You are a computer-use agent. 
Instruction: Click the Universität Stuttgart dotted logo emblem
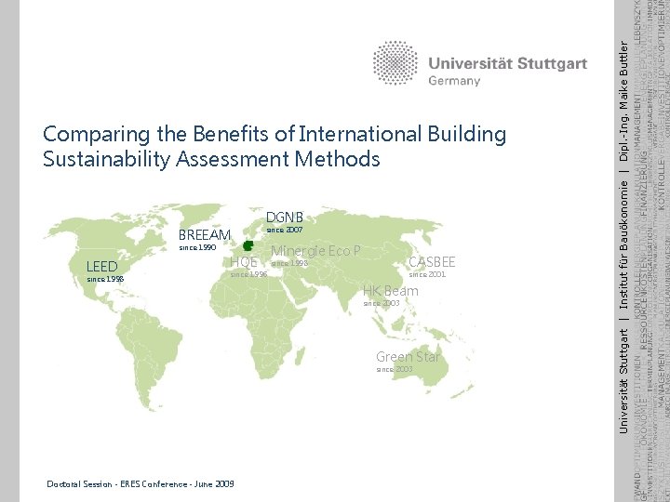[395, 63]
